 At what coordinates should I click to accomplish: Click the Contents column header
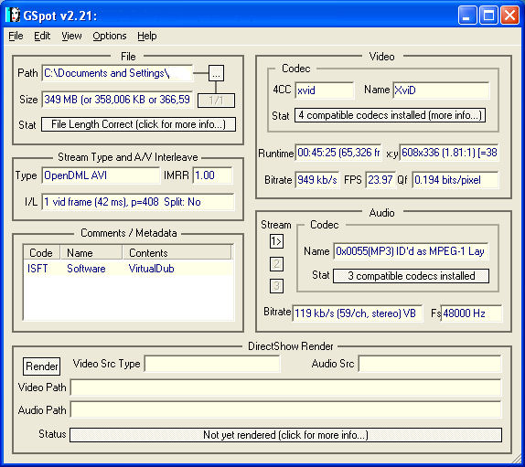(177, 252)
